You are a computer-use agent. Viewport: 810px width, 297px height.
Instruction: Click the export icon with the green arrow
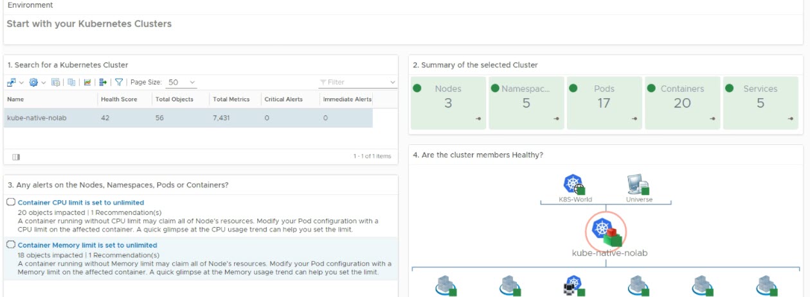coord(102,82)
